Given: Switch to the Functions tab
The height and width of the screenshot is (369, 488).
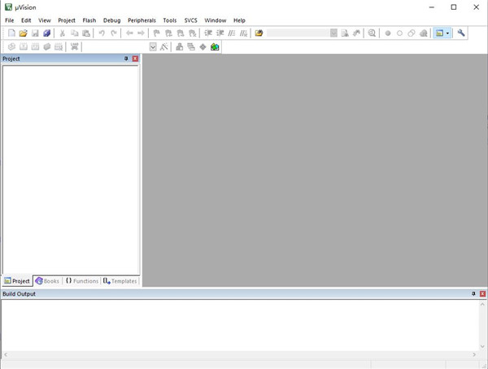Looking at the screenshot, I should 81,281.
